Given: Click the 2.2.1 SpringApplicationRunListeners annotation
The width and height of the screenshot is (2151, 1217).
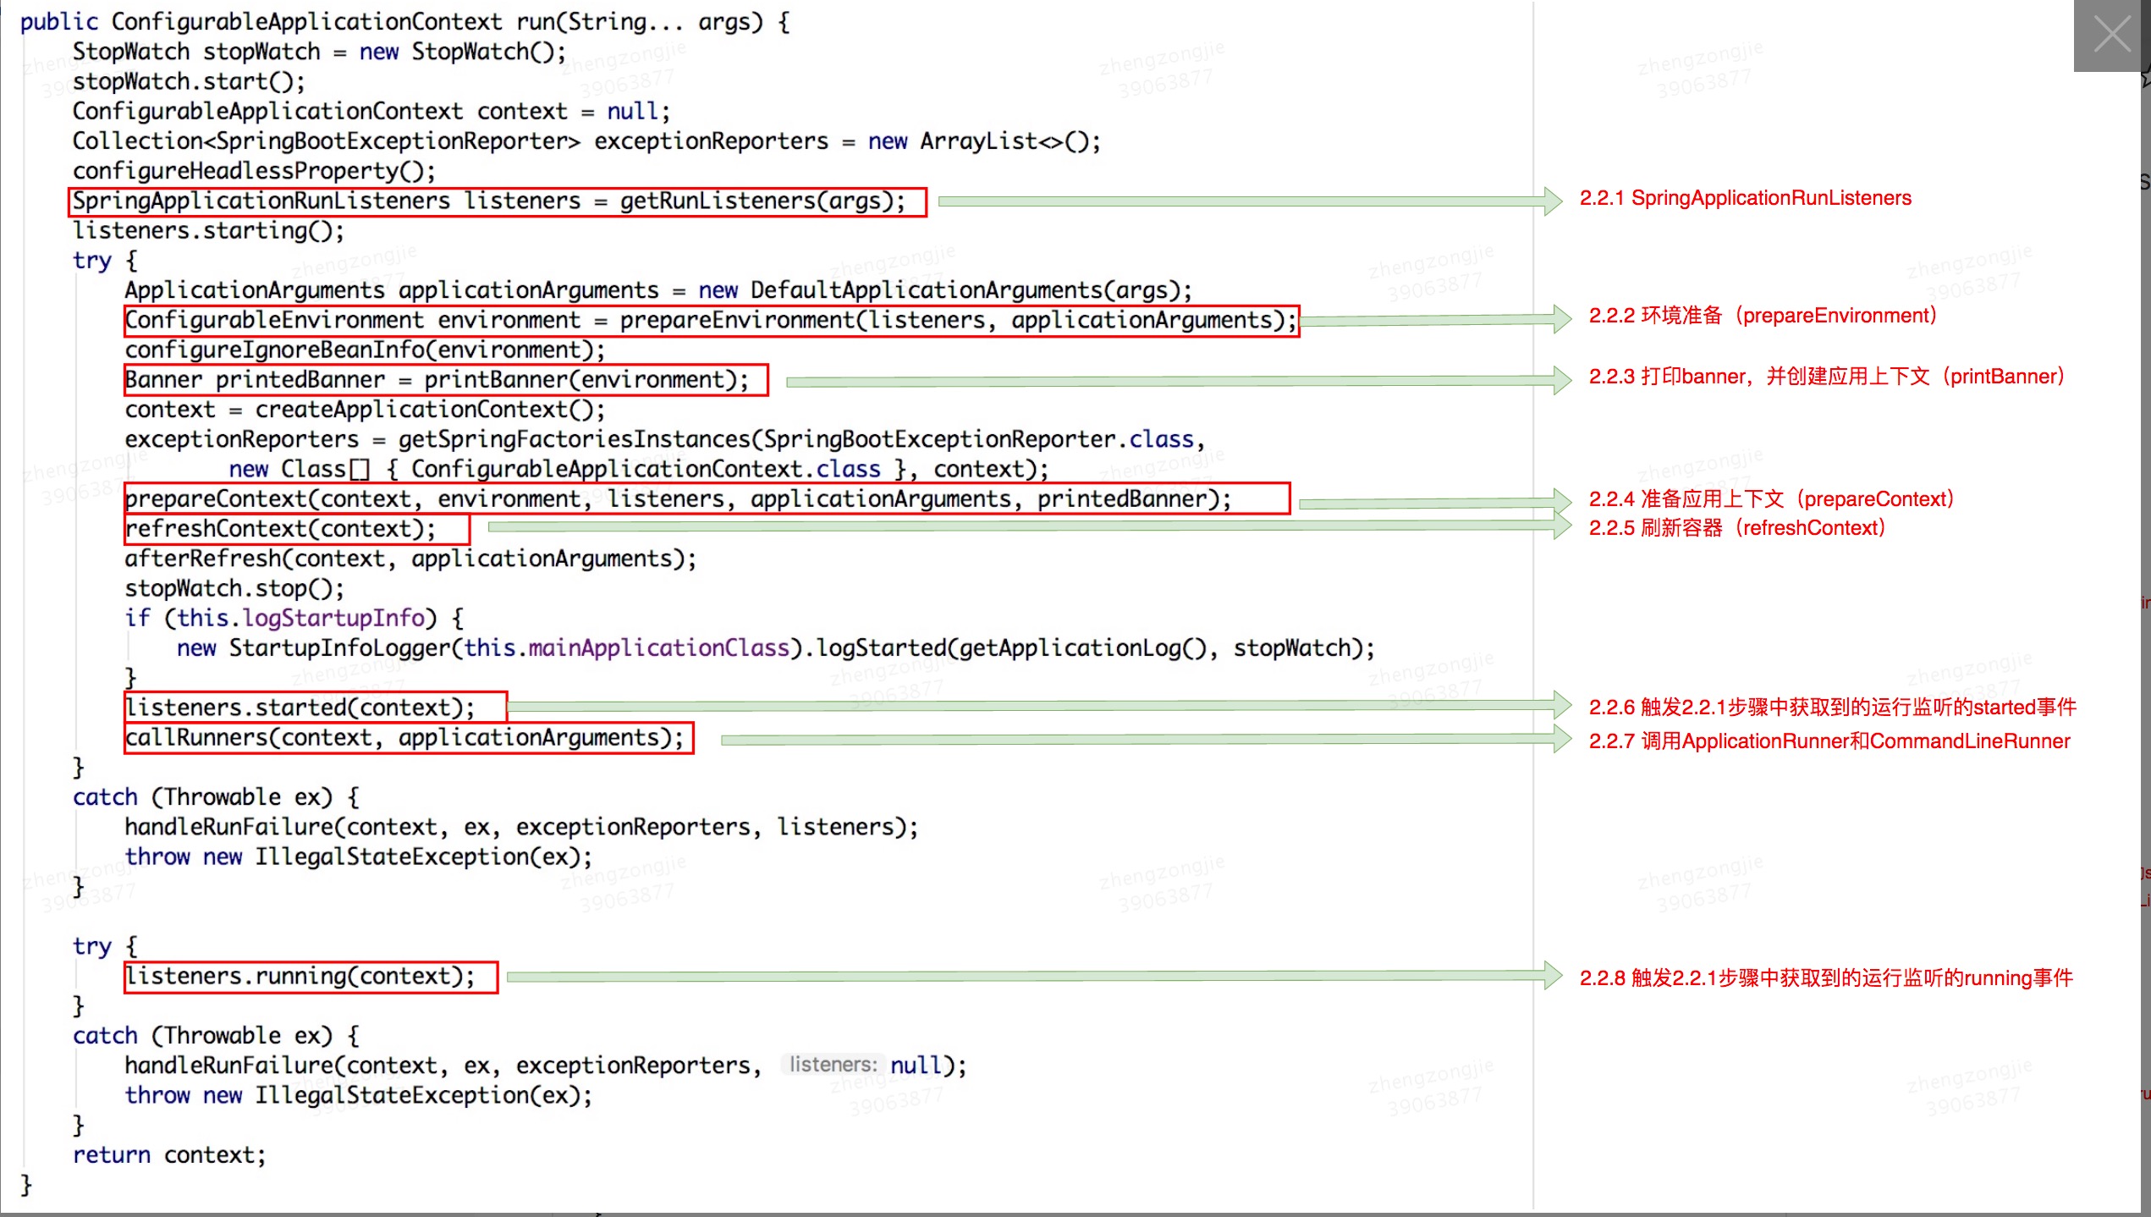Looking at the screenshot, I should 1745,198.
